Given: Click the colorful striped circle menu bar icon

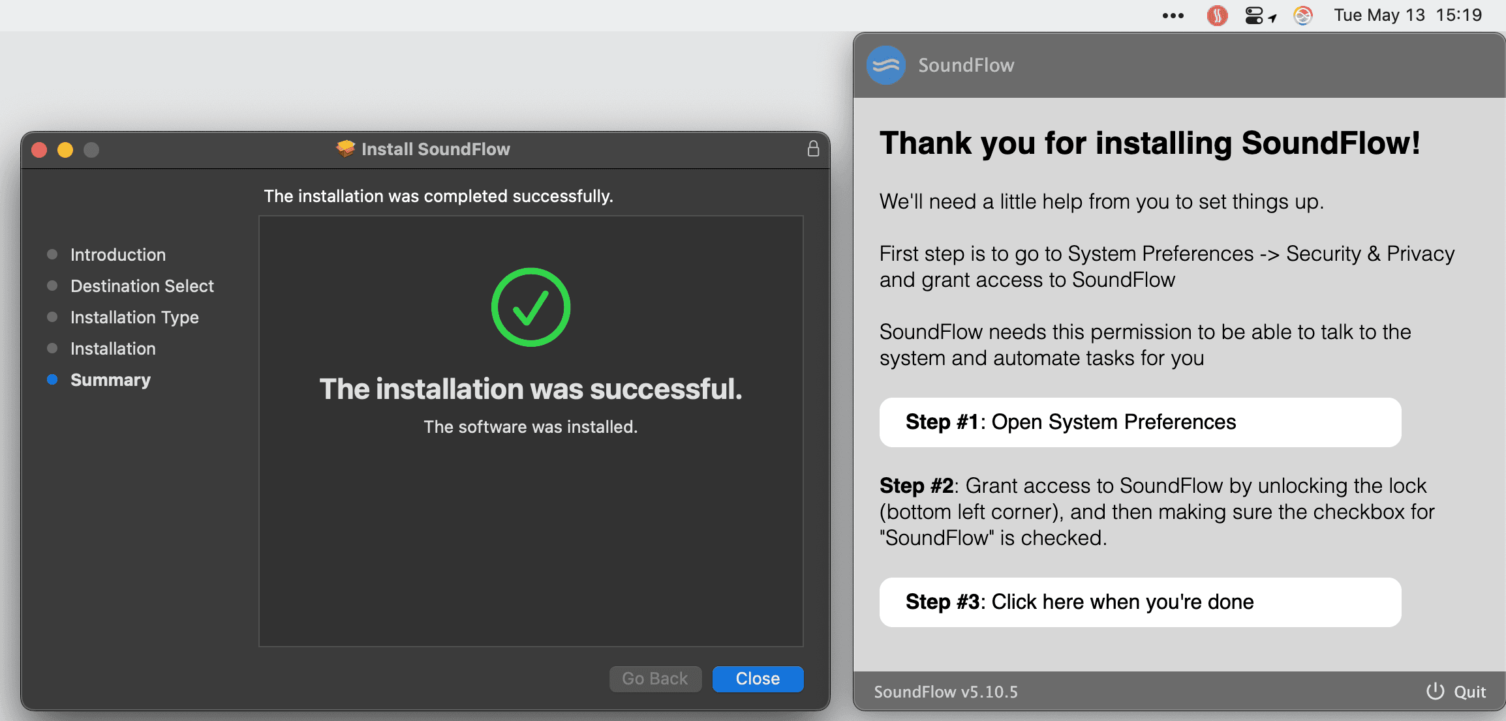Looking at the screenshot, I should pos(1303,16).
